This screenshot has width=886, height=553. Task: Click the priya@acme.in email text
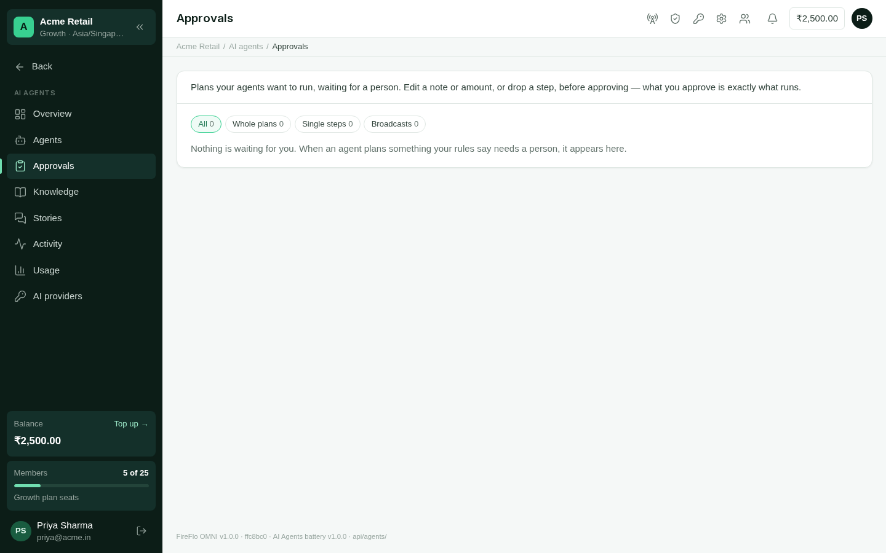pyautogui.click(x=64, y=538)
